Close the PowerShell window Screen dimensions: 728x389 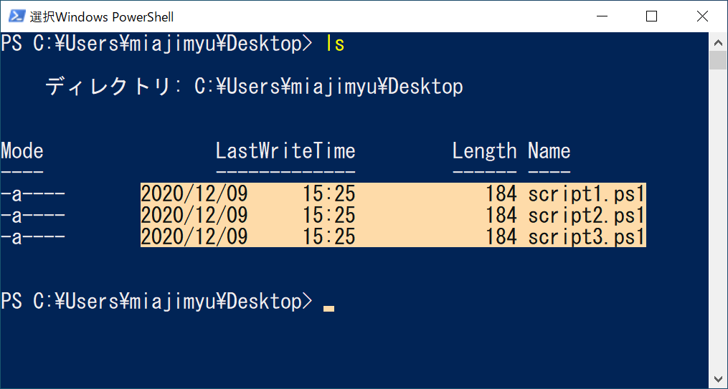[701, 16]
